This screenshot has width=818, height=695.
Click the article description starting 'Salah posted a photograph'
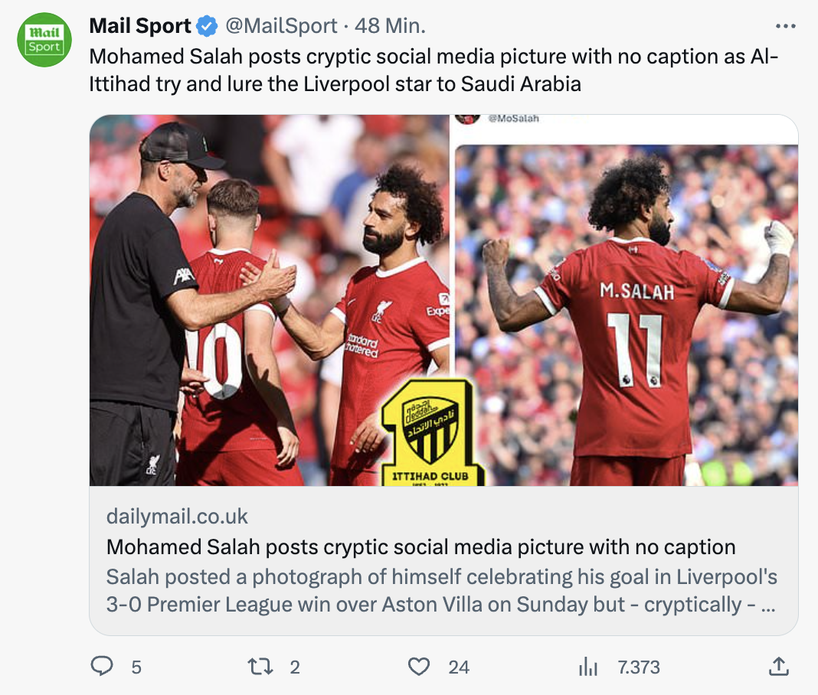[x=441, y=590]
